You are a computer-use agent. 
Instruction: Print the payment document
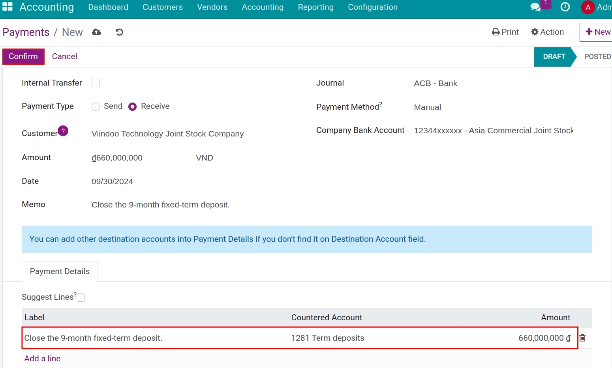tap(505, 32)
